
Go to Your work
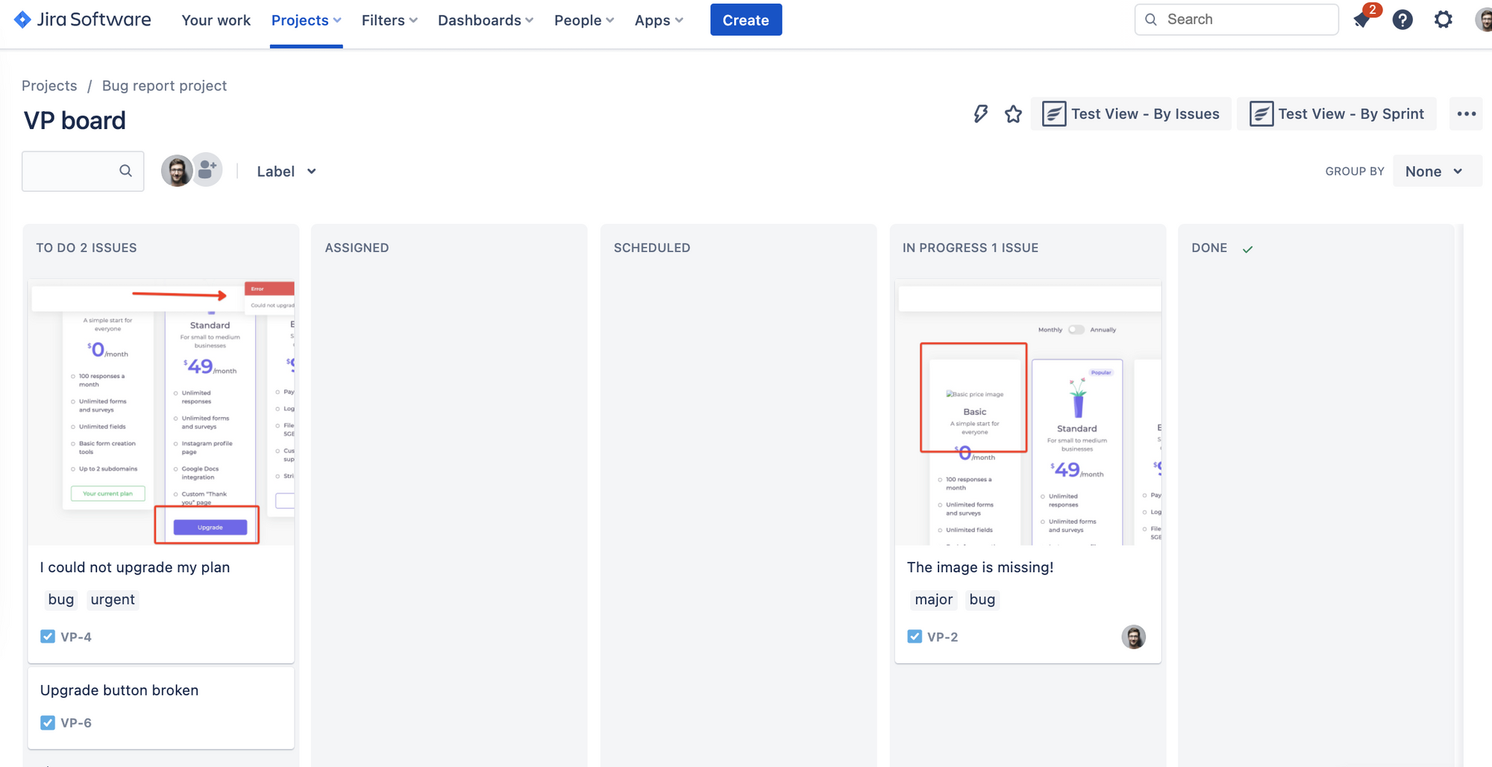pos(216,20)
